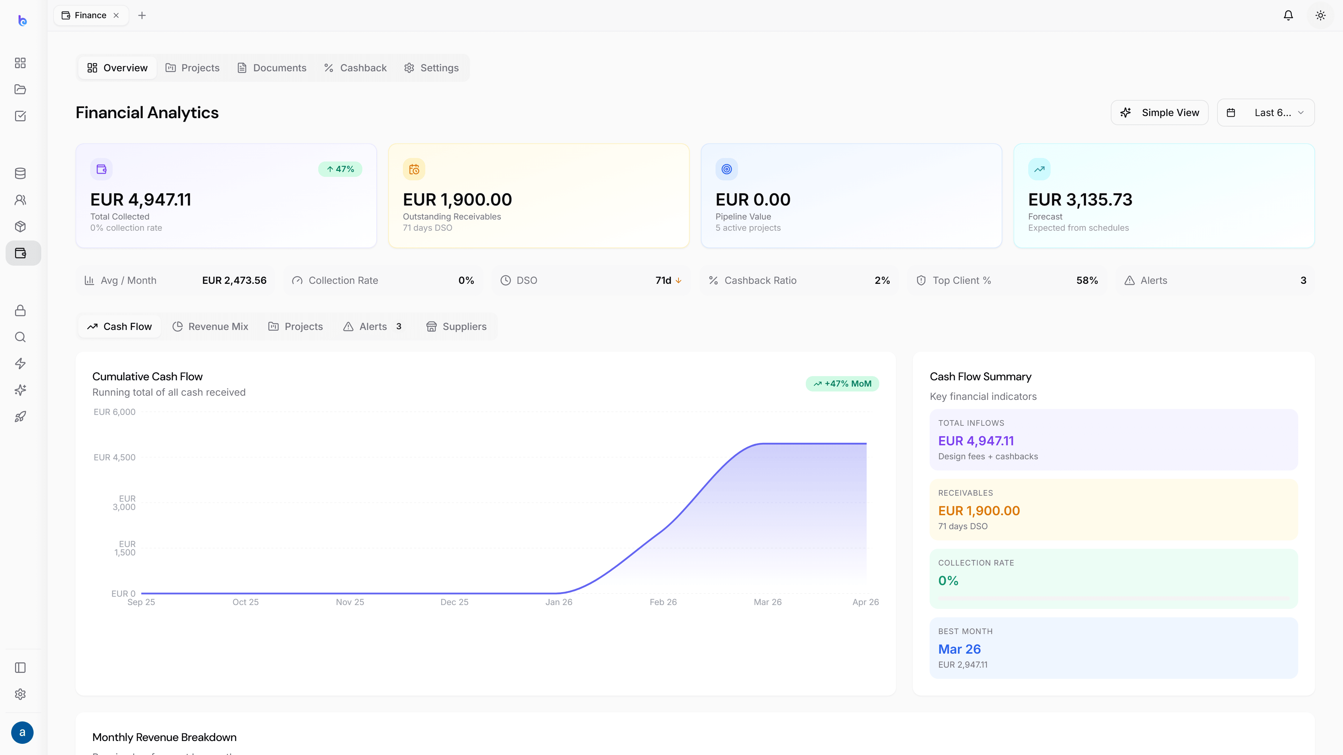Click the Cashback Ratio 2% metric
1343x755 pixels.
pos(799,280)
